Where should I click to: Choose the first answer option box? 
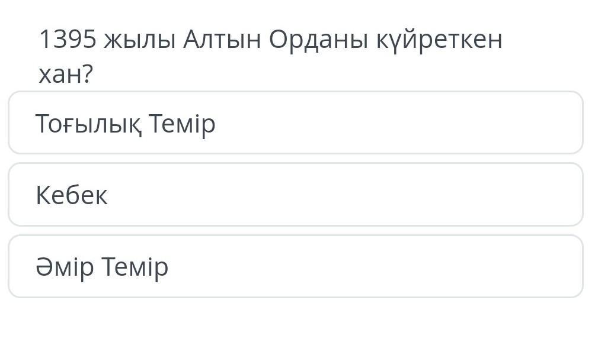pos(296,122)
